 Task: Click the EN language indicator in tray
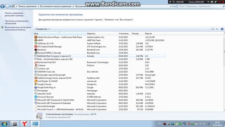click(159, 123)
